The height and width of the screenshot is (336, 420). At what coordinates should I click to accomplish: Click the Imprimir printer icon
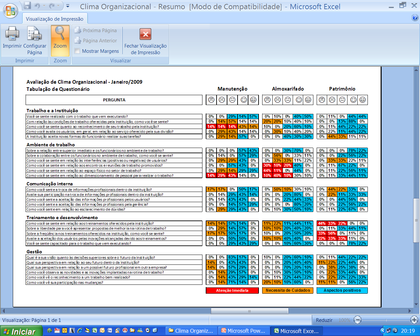click(12, 34)
